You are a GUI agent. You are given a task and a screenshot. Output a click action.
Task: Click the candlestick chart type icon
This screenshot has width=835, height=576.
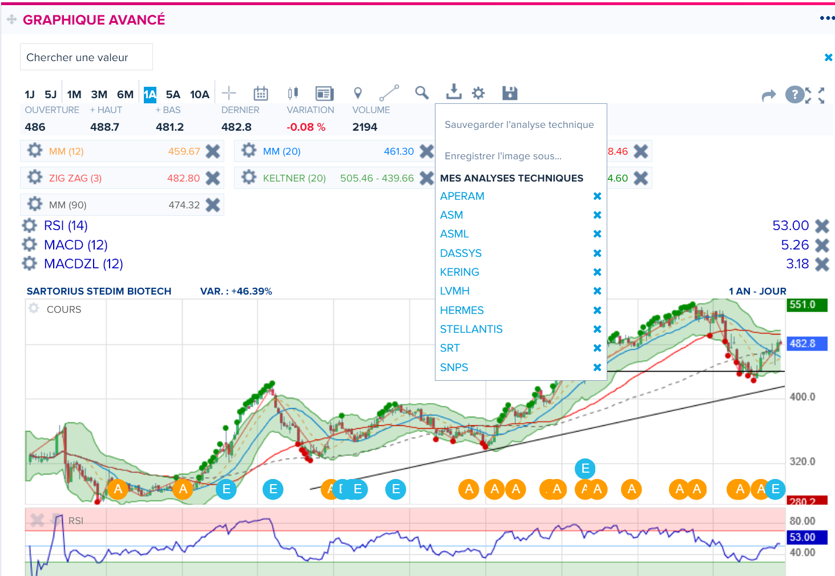293,93
